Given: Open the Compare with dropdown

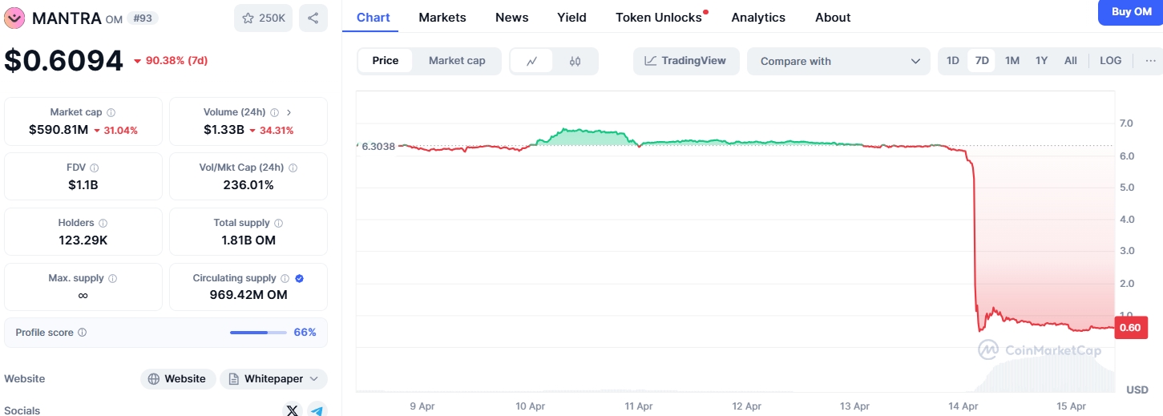Looking at the screenshot, I should pyautogui.click(x=838, y=61).
